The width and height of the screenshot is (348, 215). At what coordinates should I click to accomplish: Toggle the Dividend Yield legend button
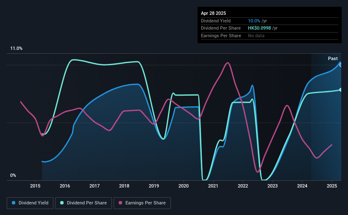(30, 203)
